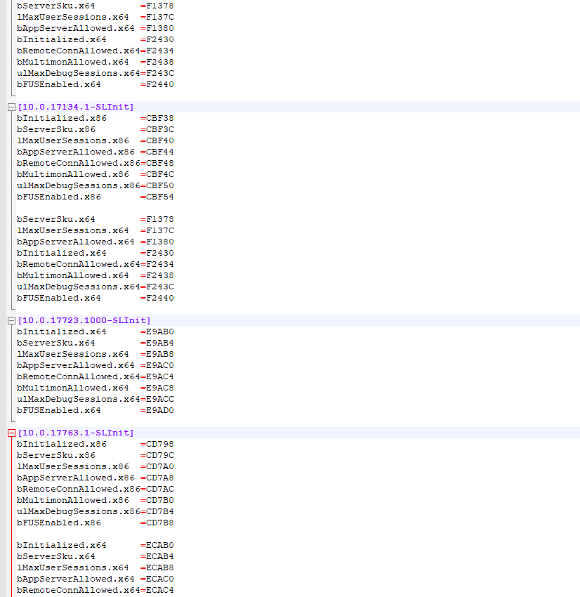Click the bServerSku.x64 =ECAB4 line
Viewport: 580px width, 597px height.
pyautogui.click(x=95, y=557)
